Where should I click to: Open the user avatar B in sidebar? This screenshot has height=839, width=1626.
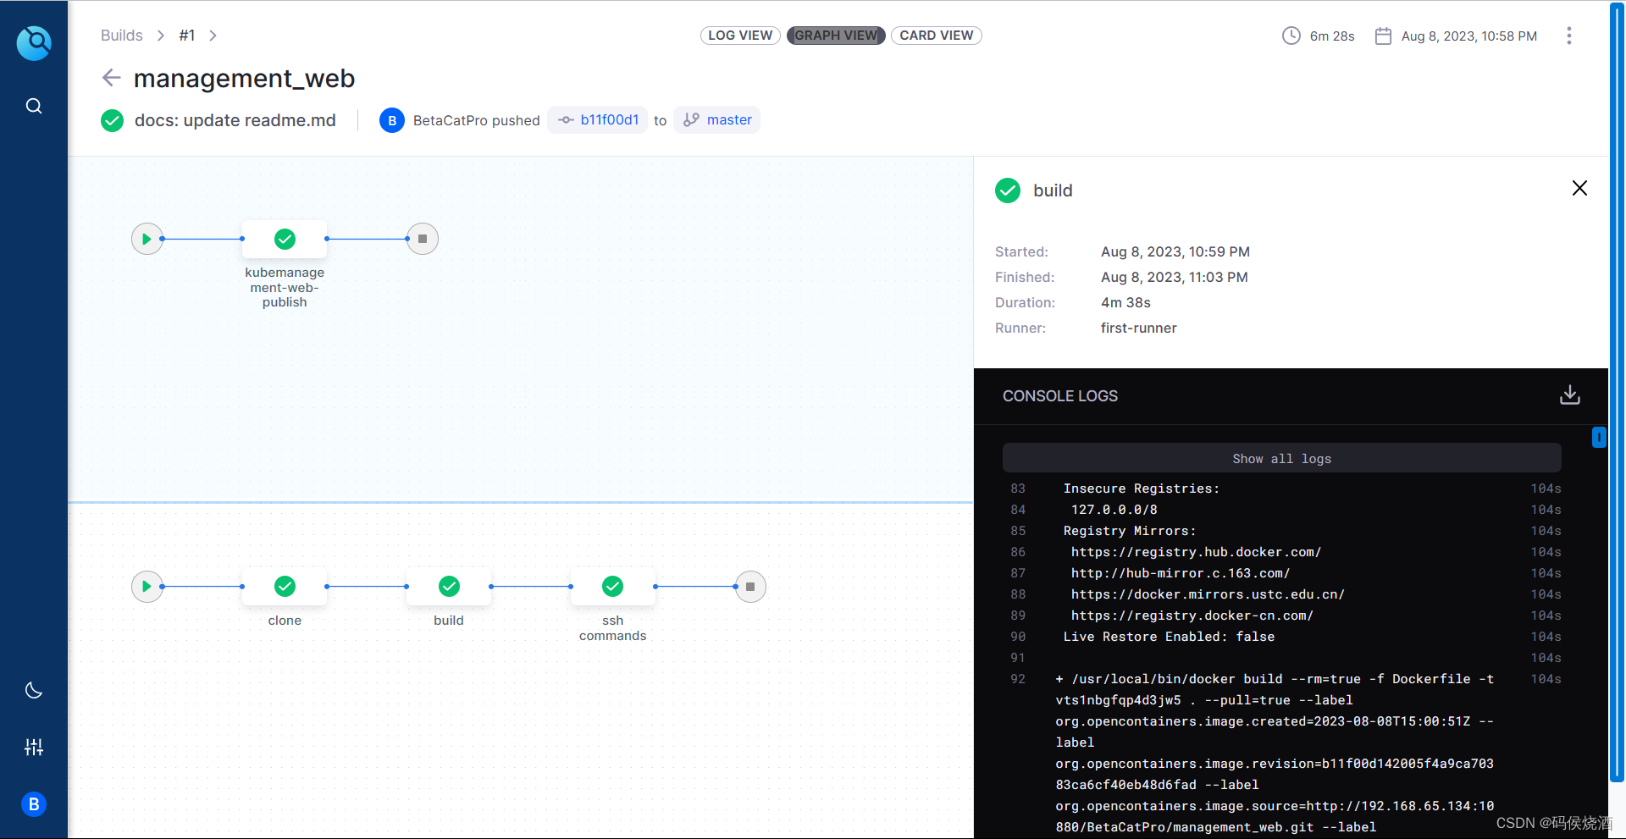34,804
